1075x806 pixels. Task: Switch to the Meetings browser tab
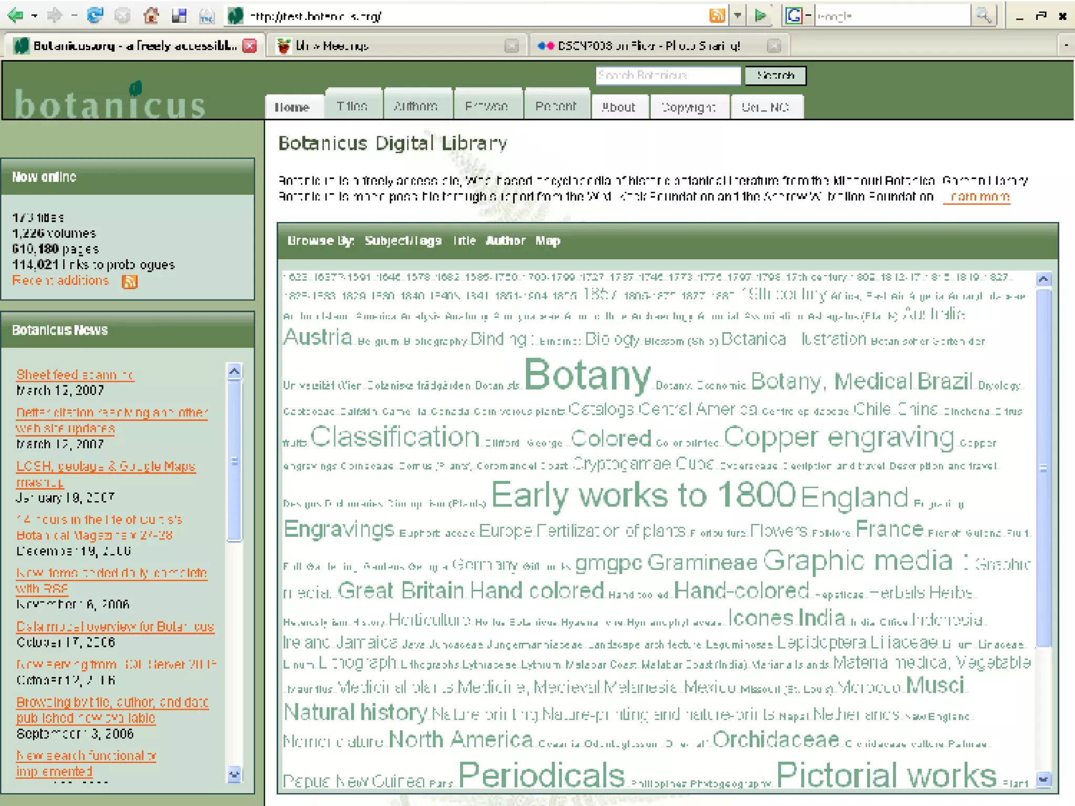coord(397,46)
